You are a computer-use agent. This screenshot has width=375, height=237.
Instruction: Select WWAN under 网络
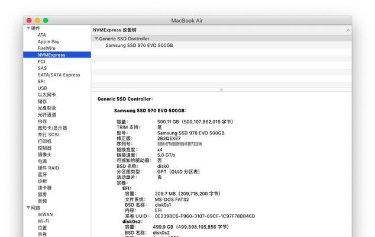point(45,214)
